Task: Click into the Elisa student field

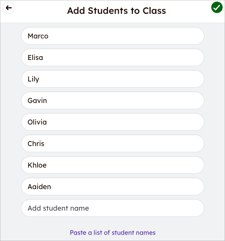Action: point(113,57)
